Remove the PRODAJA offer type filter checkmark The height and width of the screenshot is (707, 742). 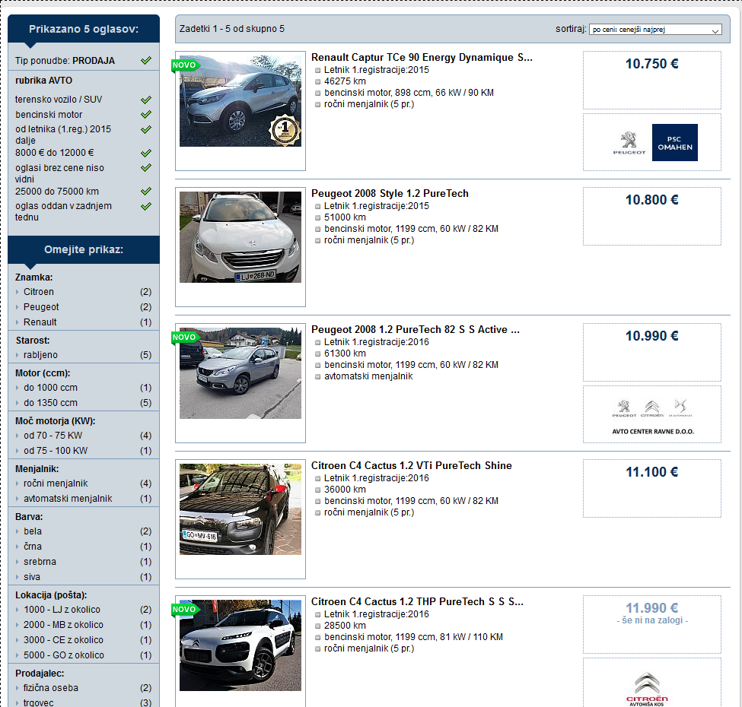146,61
